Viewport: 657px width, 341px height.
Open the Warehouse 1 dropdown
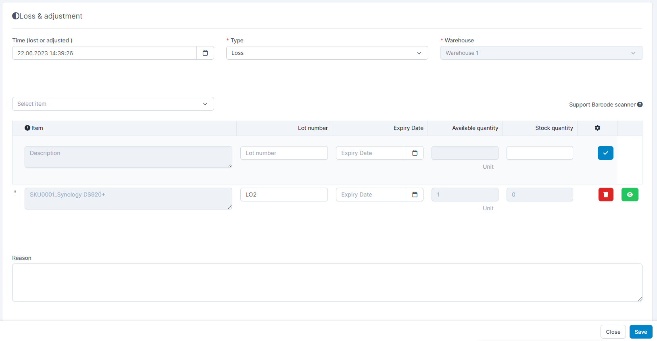[541, 53]
